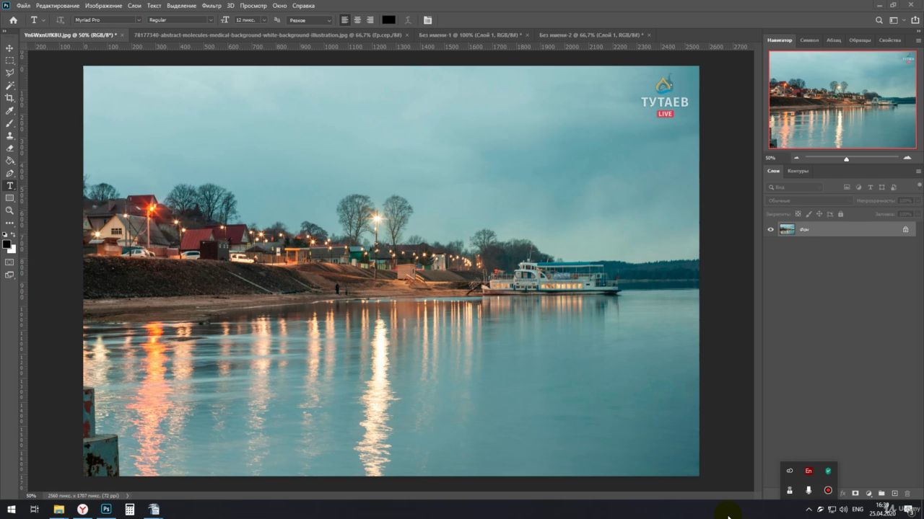Select the Eyedropper tool
This screenshot has height=519, width=924.
[x=9, y=110]
